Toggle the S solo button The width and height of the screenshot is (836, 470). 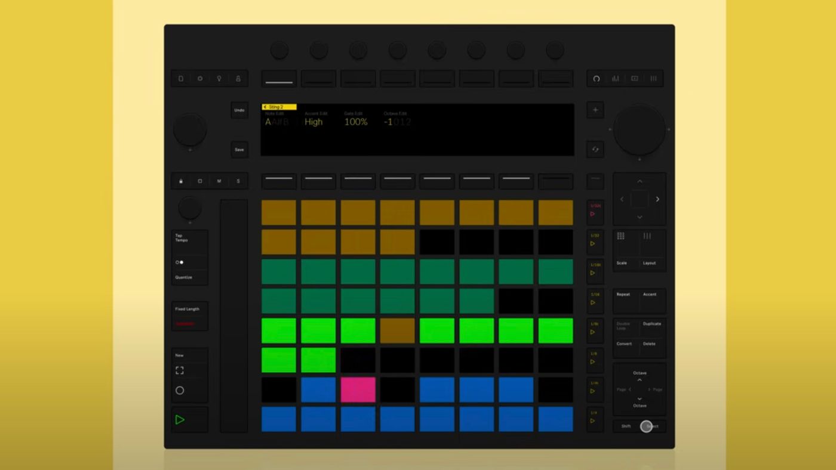(238, 181)
